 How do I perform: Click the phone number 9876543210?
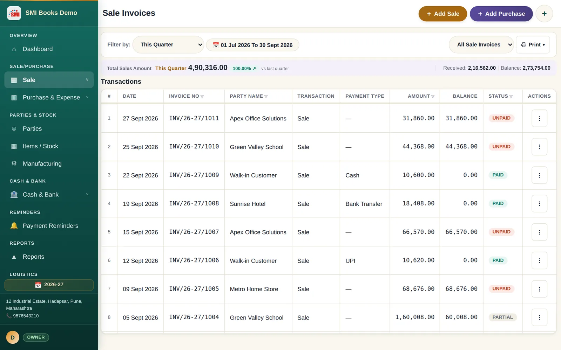point(26,316)
